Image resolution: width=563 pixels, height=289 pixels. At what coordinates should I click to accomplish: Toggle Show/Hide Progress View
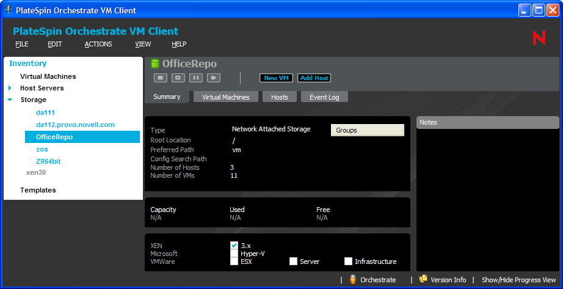518,280
